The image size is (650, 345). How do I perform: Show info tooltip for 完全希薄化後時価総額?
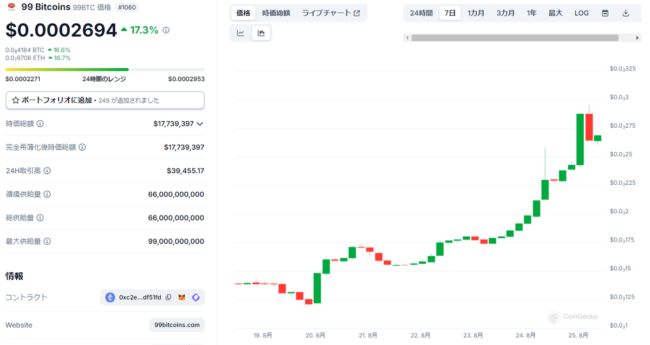(82, 147)
